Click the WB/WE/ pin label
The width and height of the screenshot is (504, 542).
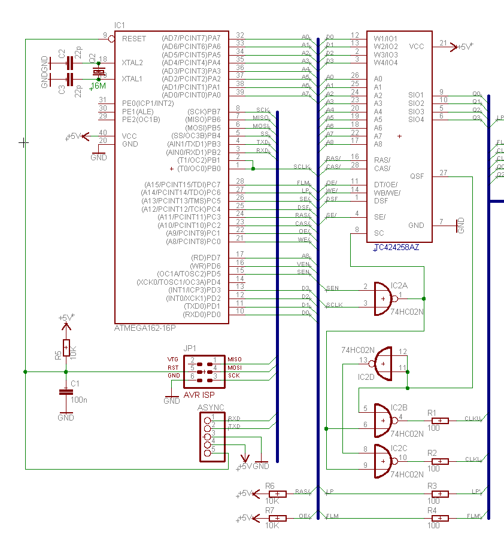(387, 193)
